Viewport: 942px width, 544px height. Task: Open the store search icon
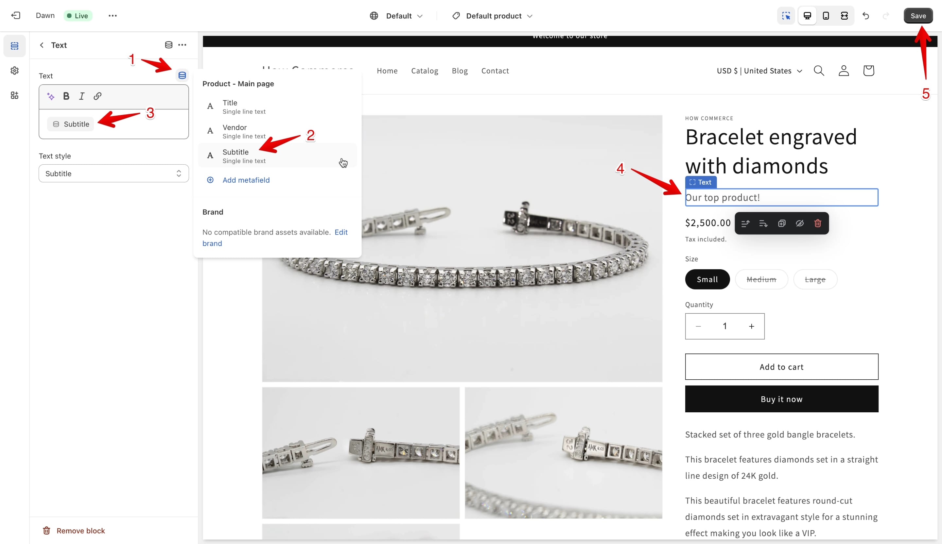(x=819, y=71)
